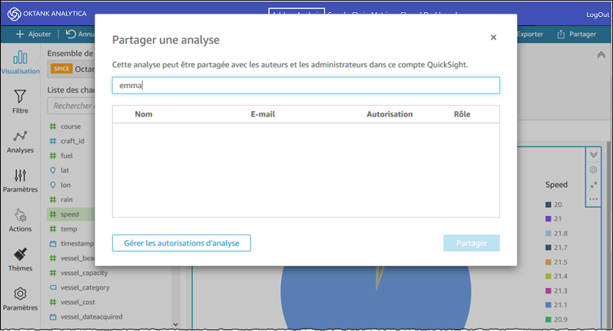Click the Partager button in dialog
This screenshot has width=613, height=331.
click(472, 243)
